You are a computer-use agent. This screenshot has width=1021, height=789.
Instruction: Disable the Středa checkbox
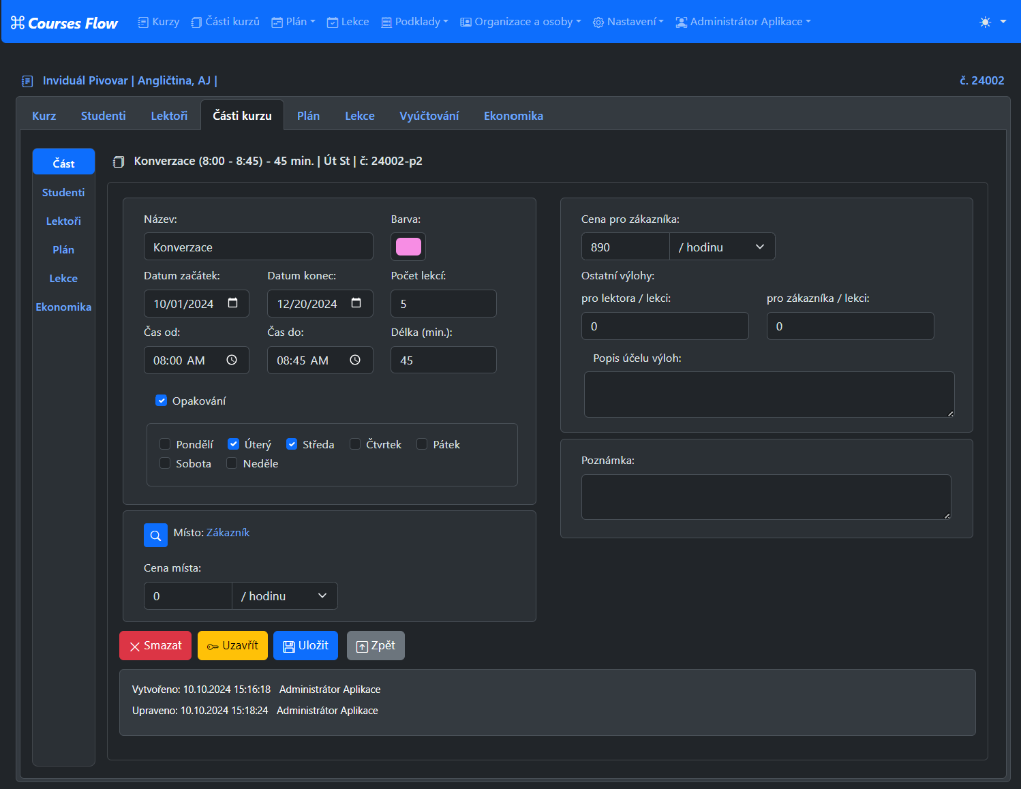292,444
